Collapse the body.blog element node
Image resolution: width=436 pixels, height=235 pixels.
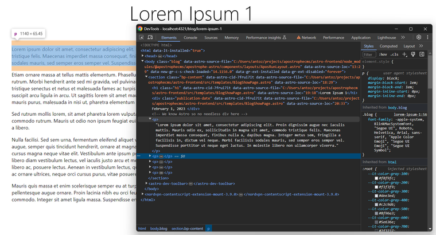[x=143, y=61]
